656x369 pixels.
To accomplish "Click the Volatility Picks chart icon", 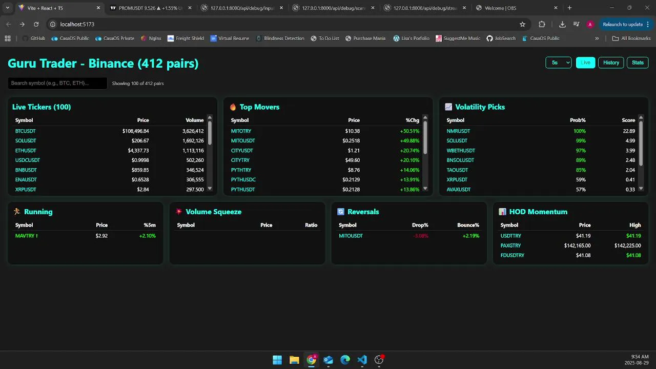I will (448, 107).
